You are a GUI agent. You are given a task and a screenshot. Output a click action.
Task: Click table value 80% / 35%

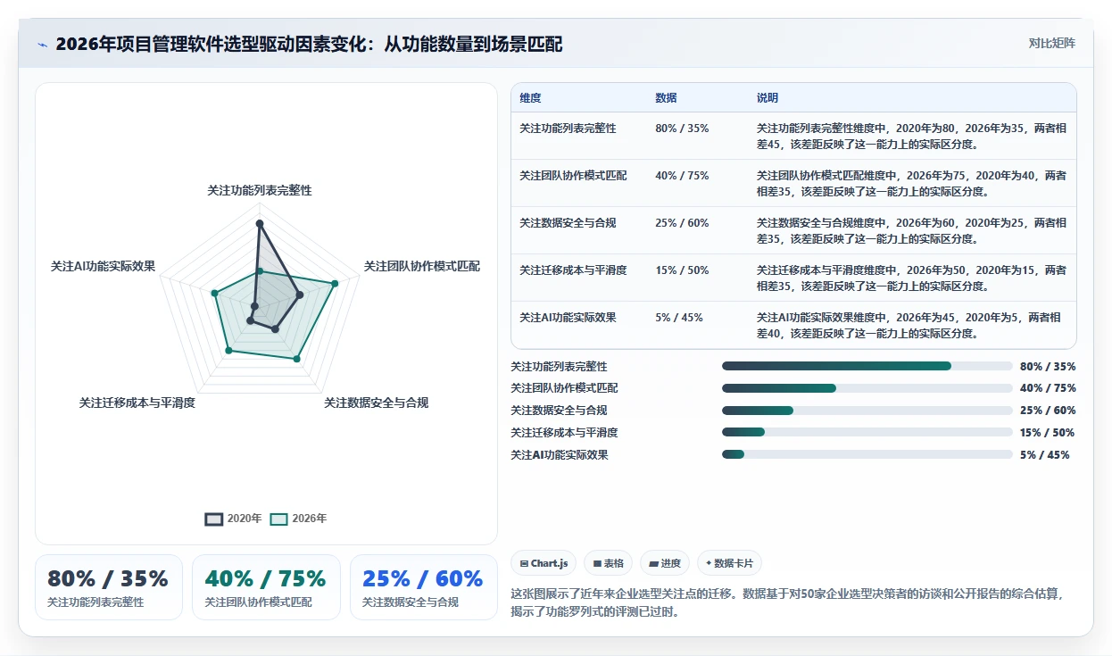coord(682,129)
